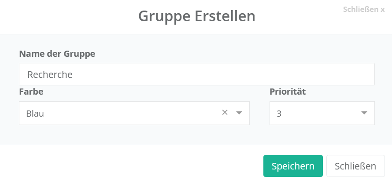Click the Priorität field label

tap(288, 92)
